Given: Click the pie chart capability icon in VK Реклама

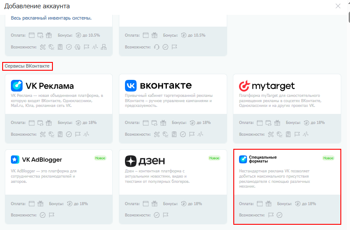Looking at the screenshot, I should 51,134.
